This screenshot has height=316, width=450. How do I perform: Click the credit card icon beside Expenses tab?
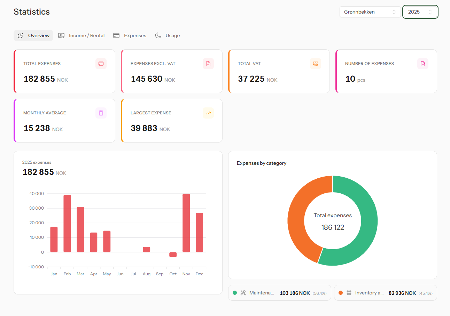[x=116, y=35]
